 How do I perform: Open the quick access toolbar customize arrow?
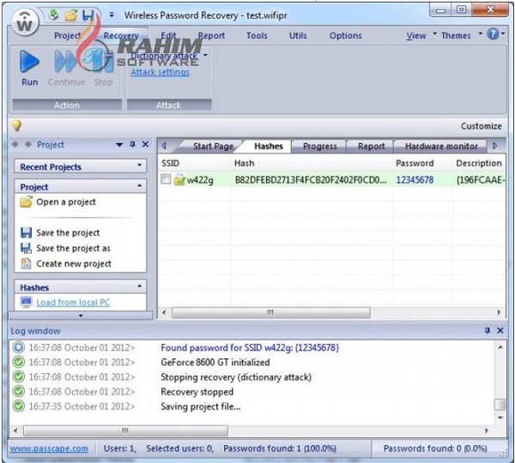[x=112, y=15]
